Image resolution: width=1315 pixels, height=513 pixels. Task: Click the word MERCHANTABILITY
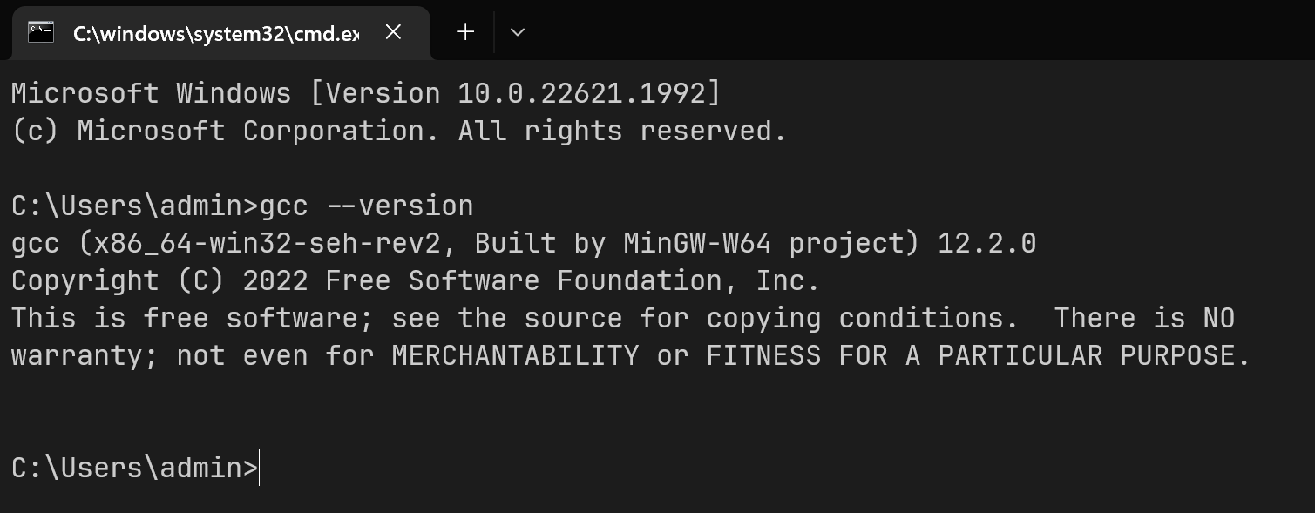515,355
